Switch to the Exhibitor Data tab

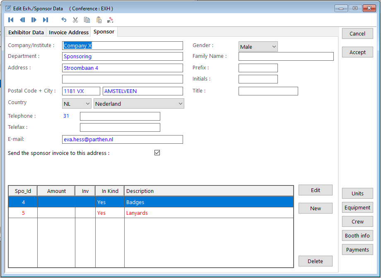point(26,32)
